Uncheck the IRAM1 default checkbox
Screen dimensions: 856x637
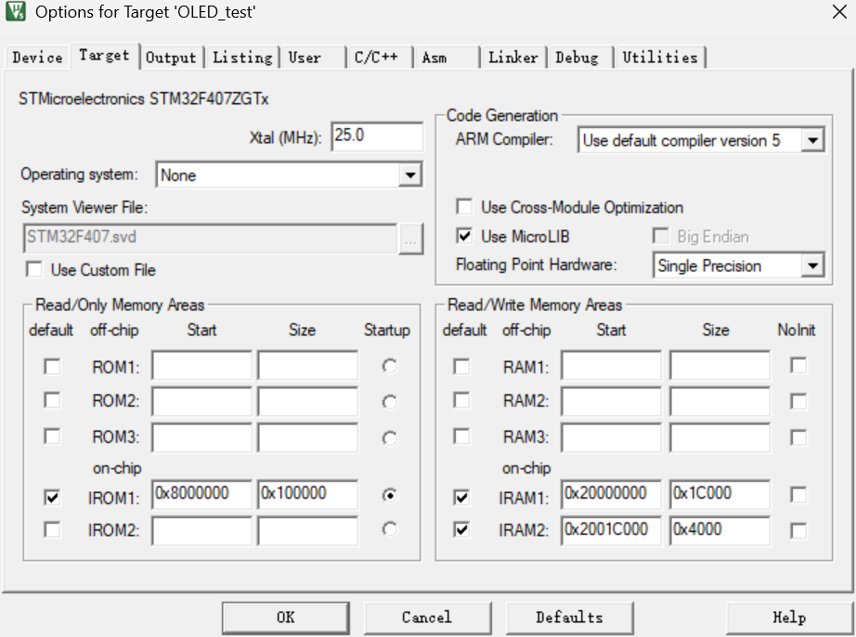(x=461, y=498)
